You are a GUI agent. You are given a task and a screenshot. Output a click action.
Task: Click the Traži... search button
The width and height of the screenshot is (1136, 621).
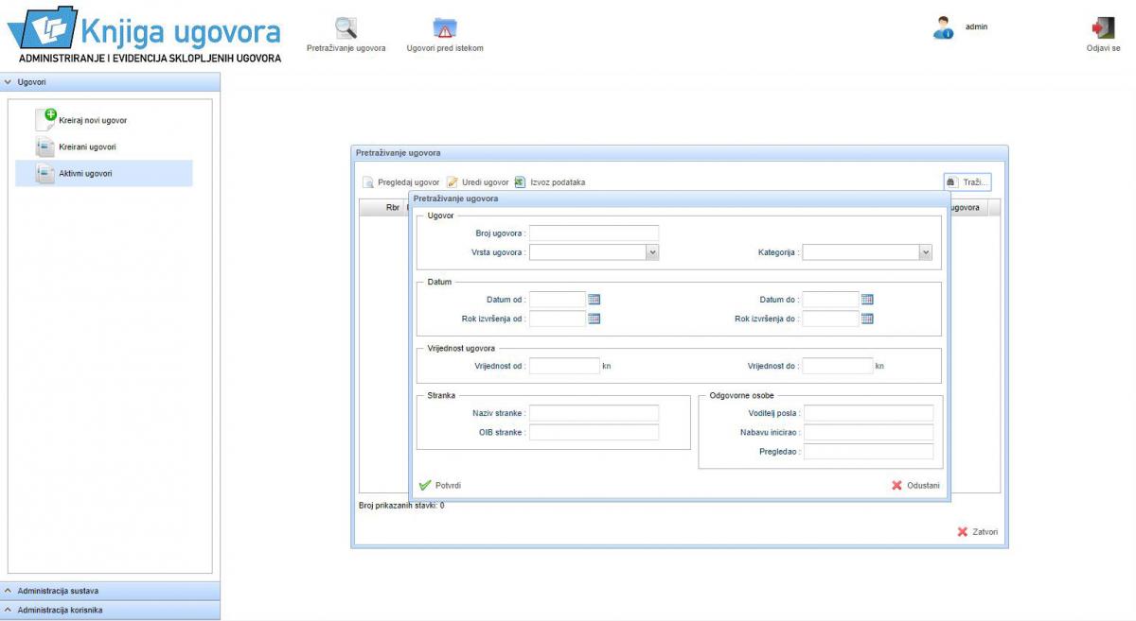[967, 181]
